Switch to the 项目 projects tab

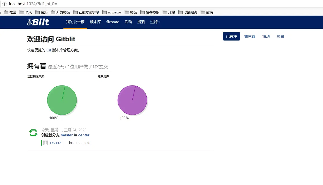[x=280, y=36]
